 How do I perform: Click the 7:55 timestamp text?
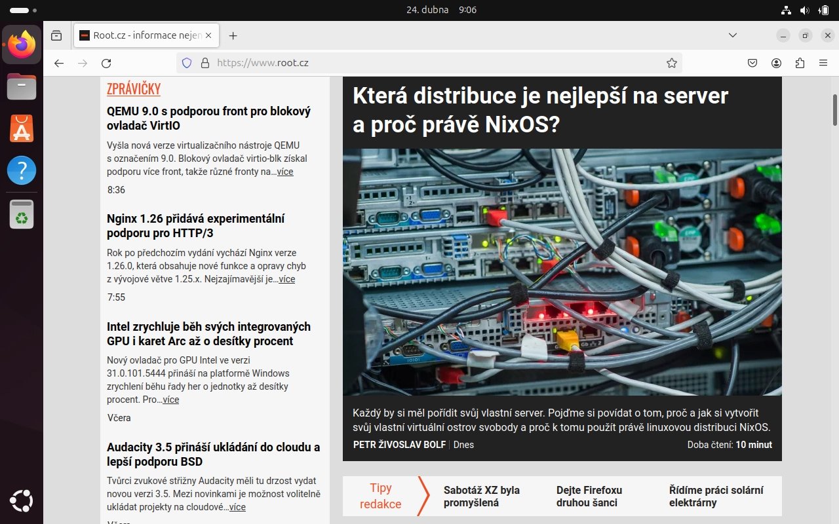click(116, 297)
